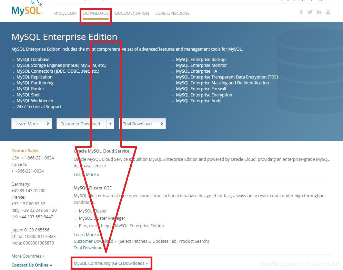343x270 pixels.
Task: Open the More Countries link
Action: 28,256
